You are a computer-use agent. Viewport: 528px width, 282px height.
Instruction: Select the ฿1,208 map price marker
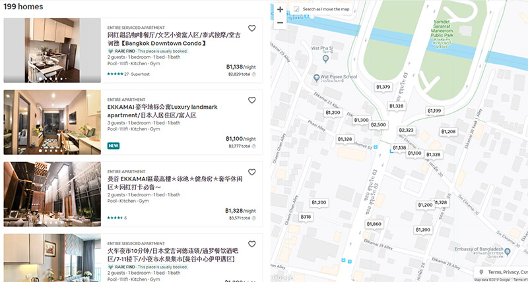449,131
